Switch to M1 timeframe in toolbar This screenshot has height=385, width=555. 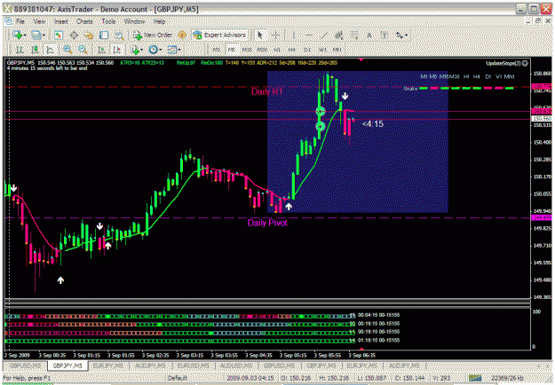pos(217,50)
